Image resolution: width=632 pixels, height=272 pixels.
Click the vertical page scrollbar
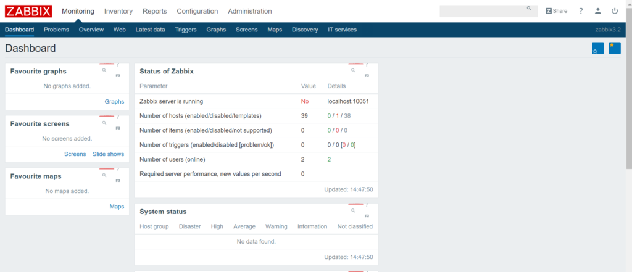(x=629, y=89)
